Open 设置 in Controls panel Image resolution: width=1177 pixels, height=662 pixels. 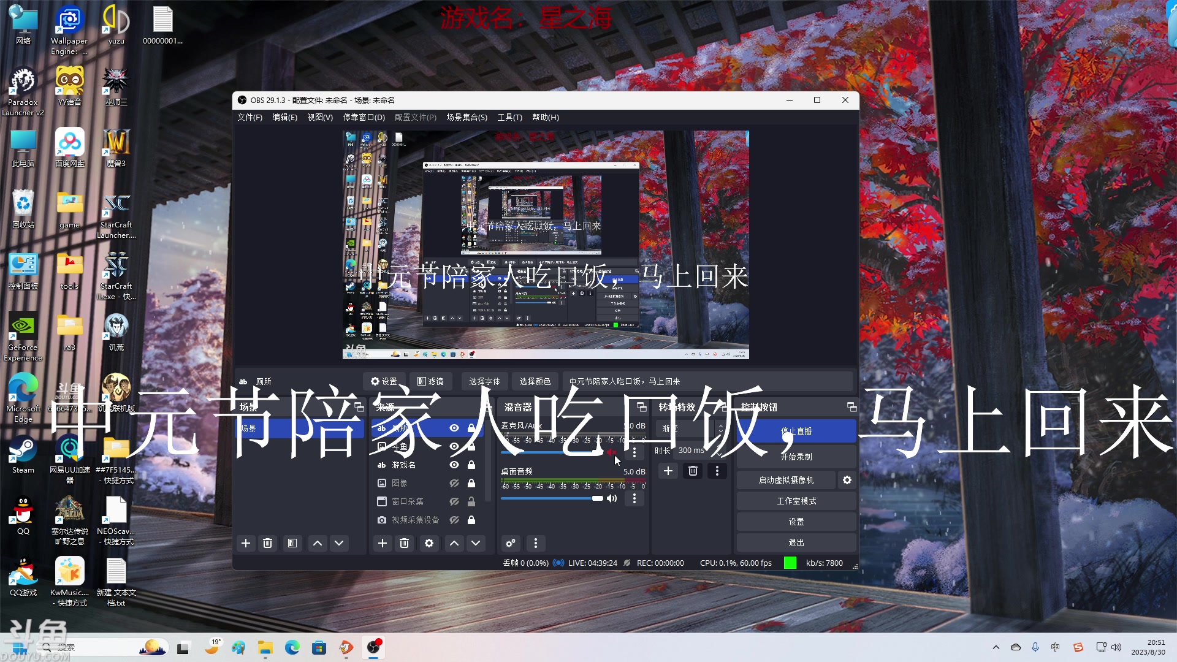tap(796, 522)
